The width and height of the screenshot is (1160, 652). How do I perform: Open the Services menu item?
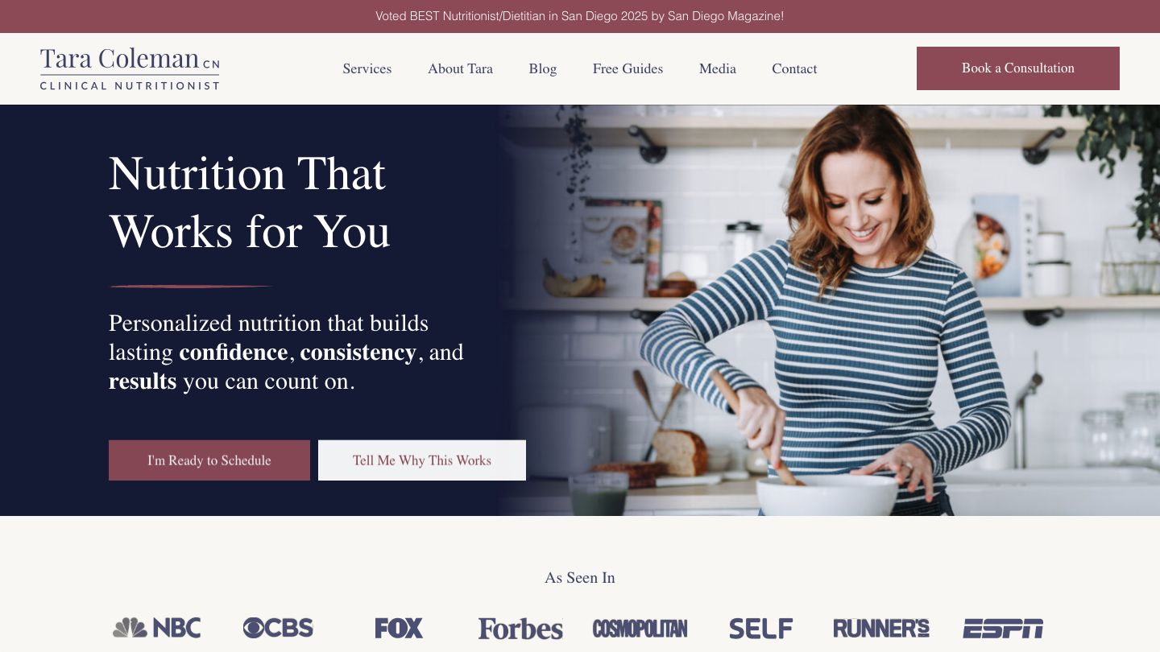coord(367,68)
